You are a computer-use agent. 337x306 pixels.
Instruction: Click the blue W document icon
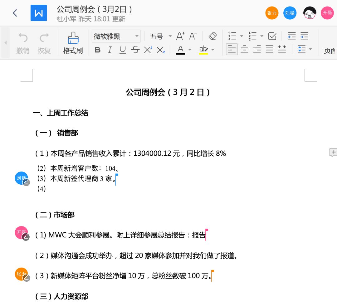pos(39,13)
